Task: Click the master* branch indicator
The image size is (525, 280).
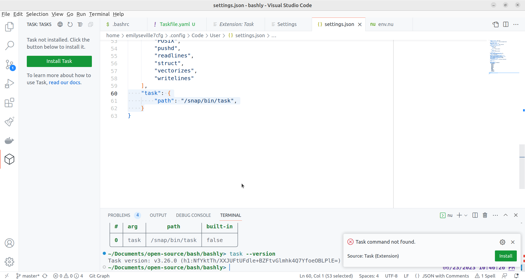Action: click(x=28, y=276)
